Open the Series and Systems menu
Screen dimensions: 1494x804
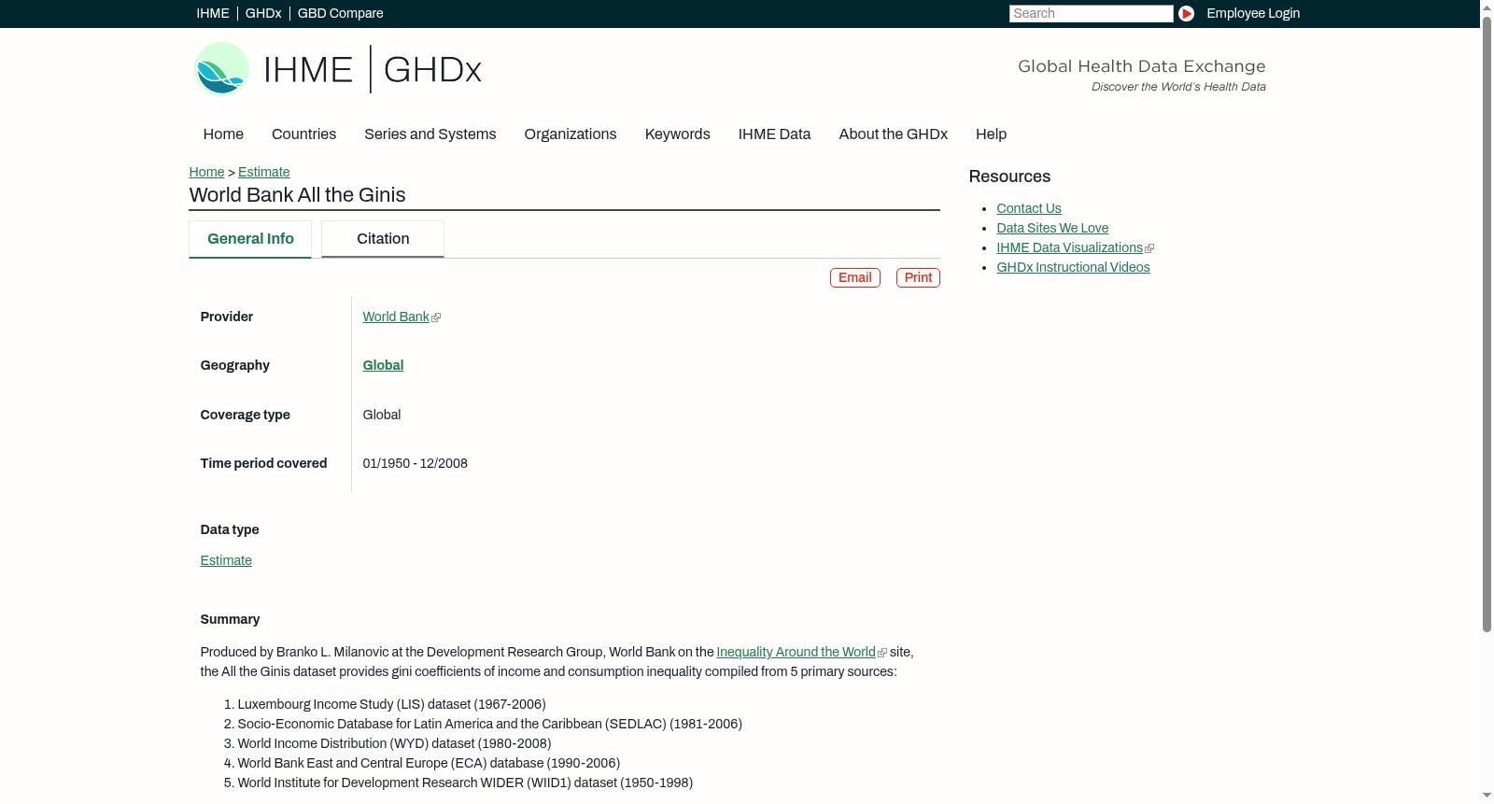click(430, 134)
